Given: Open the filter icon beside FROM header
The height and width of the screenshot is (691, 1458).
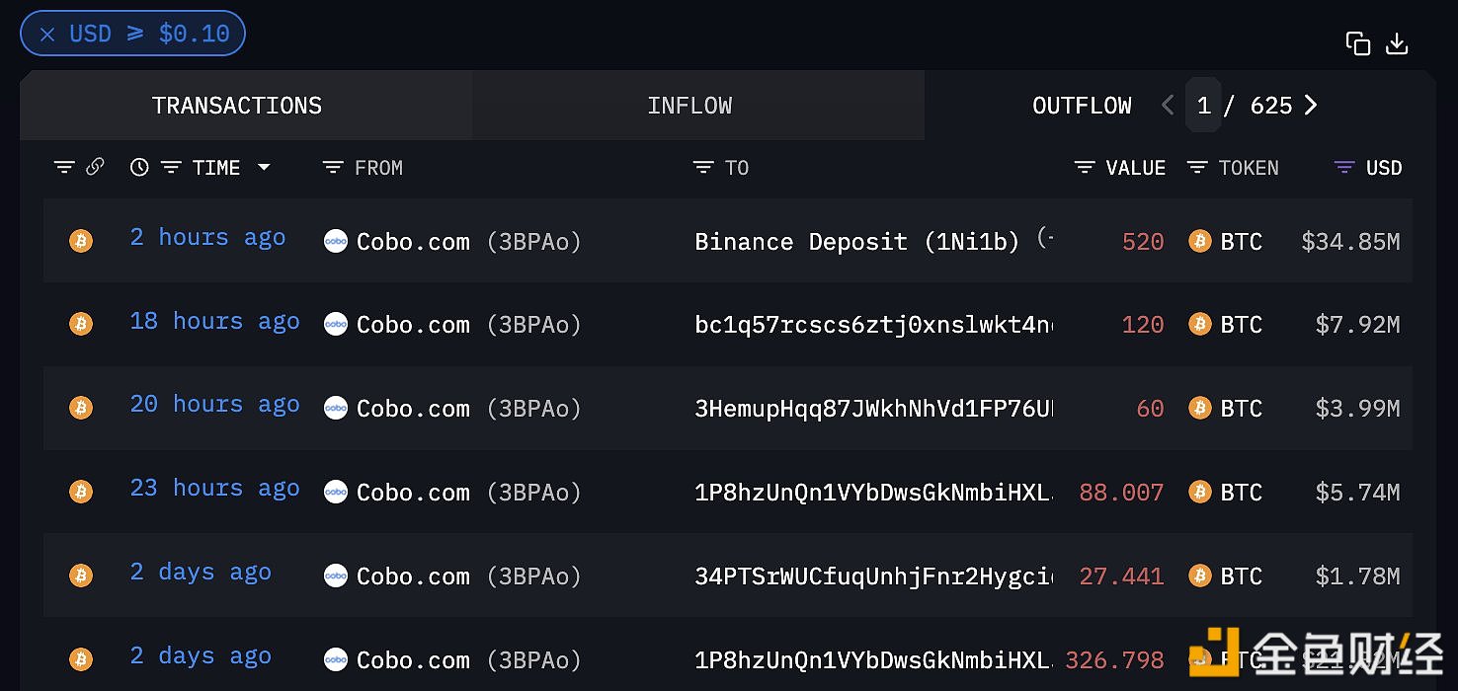Looking at the screenshot, I should point(333,168).
